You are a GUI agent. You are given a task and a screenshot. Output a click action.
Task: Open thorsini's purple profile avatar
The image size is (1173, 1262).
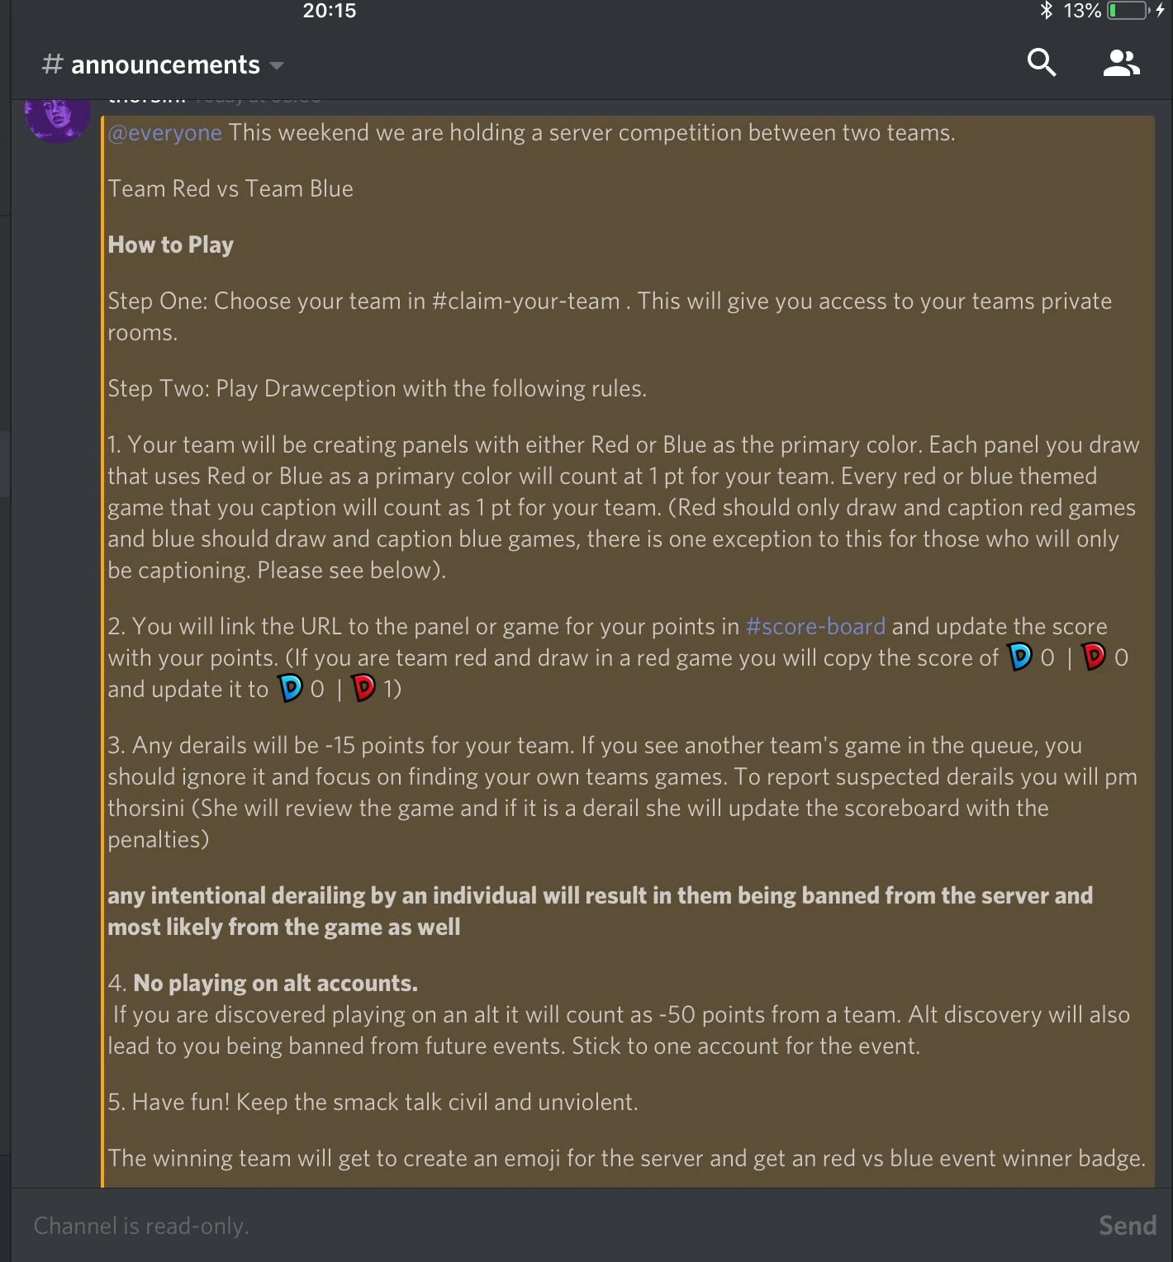(x=57, y=117)
